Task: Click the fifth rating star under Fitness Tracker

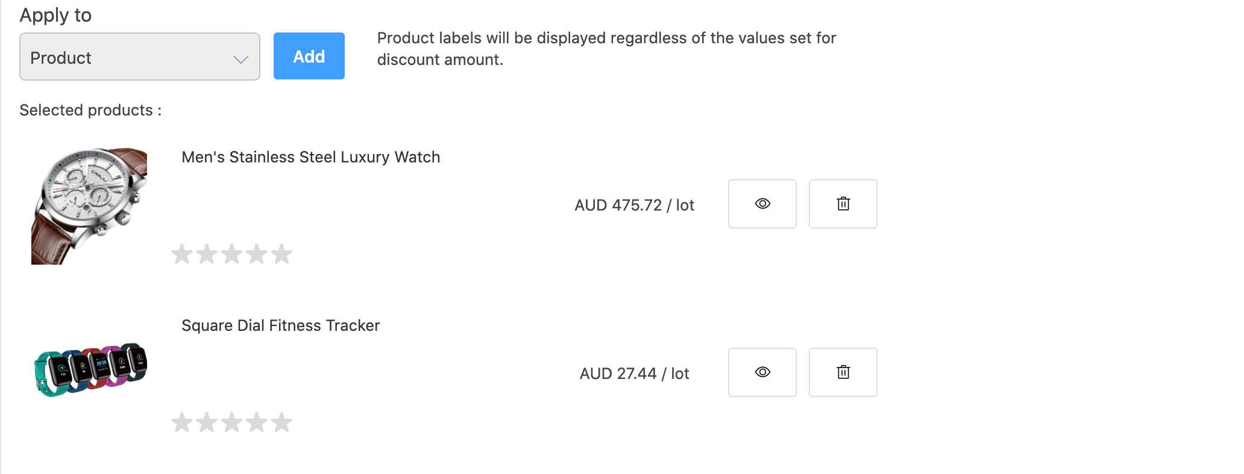Action: tap(281, 422)
